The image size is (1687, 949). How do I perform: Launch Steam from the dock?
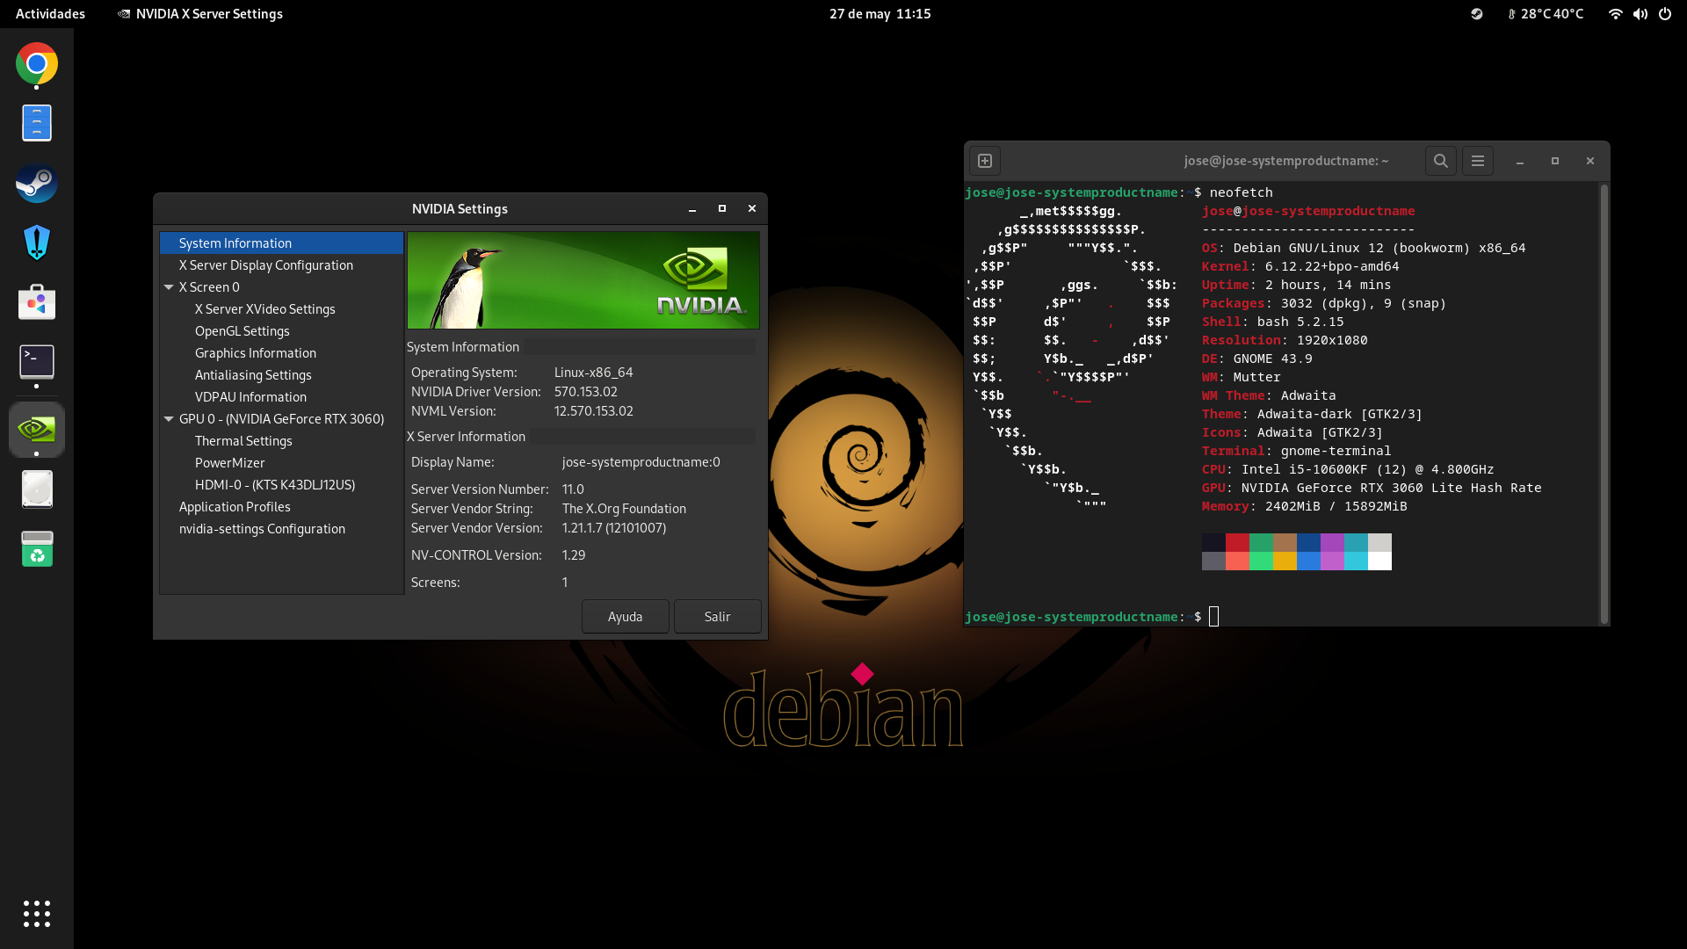coord(36,184)
